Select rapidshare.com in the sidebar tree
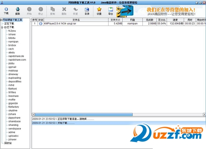 (x=17, y=60)
